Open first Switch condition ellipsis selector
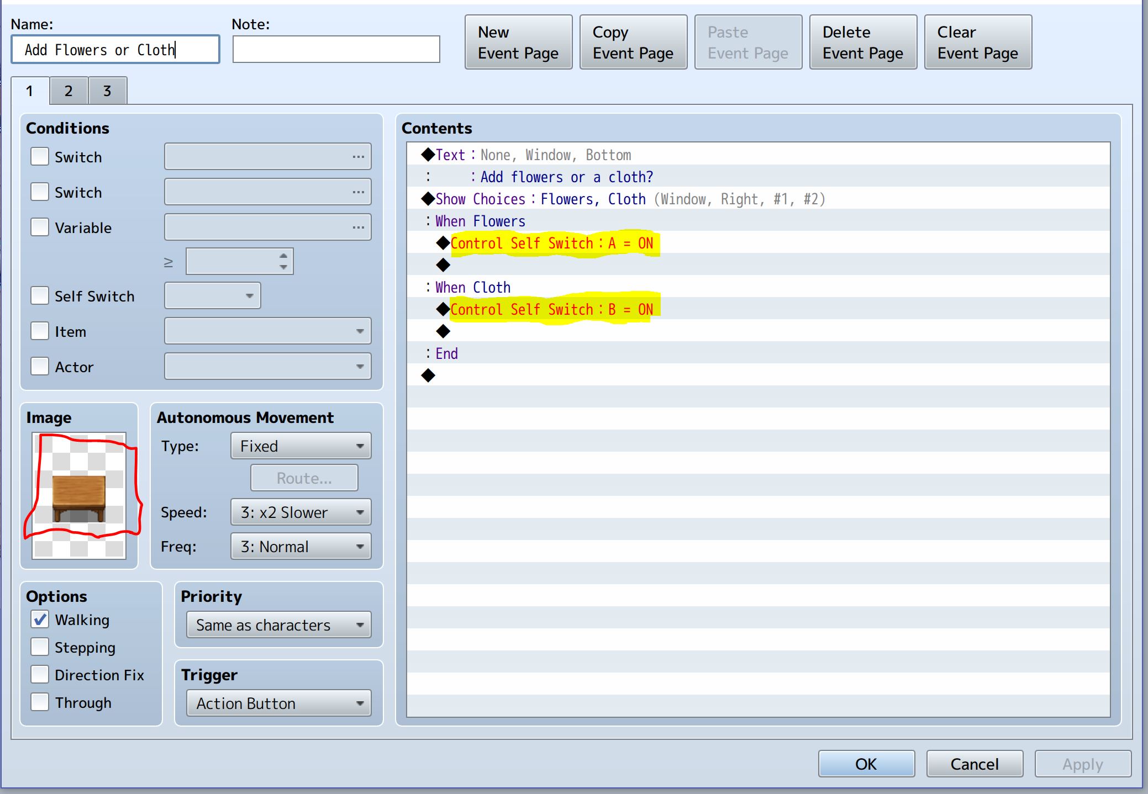1148x794 pixels. coord(358,157)
